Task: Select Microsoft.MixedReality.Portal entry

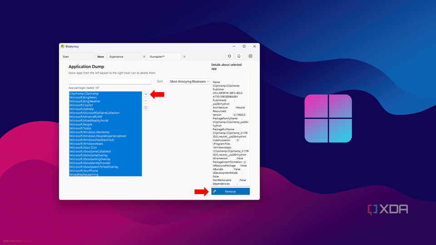Action: [x=105, y=121]
